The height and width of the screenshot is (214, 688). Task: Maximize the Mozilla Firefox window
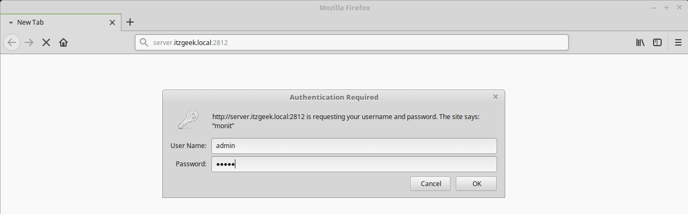[x=666, y=8]
